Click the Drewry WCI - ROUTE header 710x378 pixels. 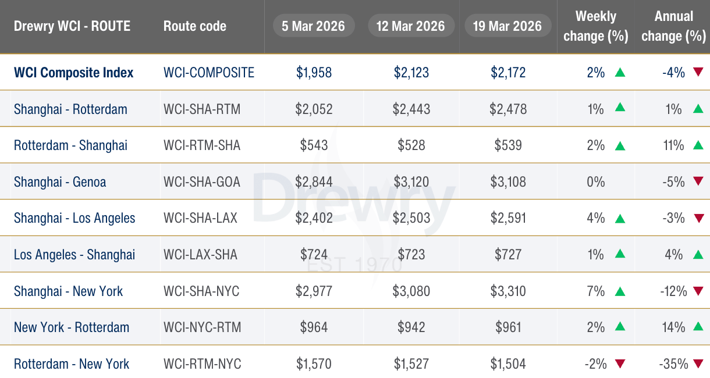point(72,26)
